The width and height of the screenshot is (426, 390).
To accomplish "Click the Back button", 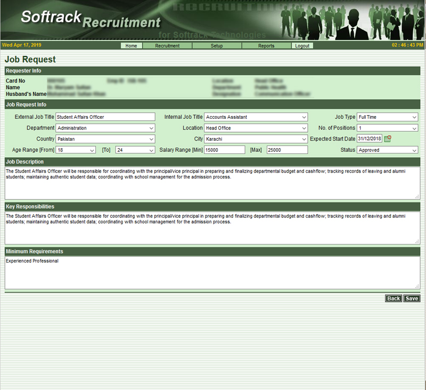I will click(x=394, y=298).
